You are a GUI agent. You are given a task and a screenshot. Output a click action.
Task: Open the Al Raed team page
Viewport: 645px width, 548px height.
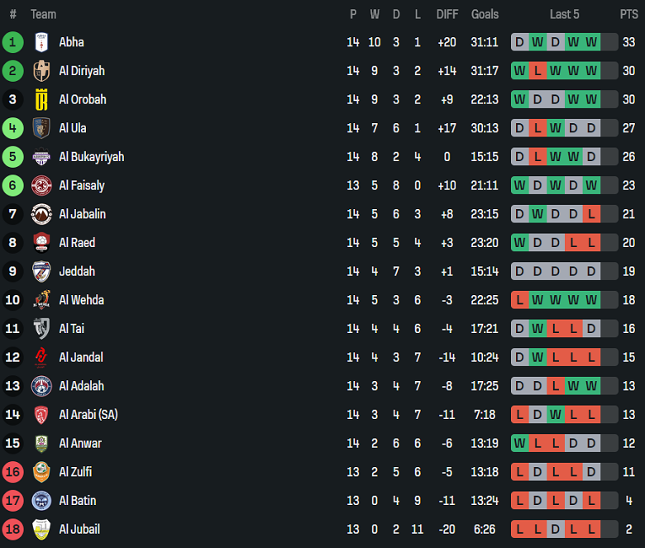tap(77, 243)
